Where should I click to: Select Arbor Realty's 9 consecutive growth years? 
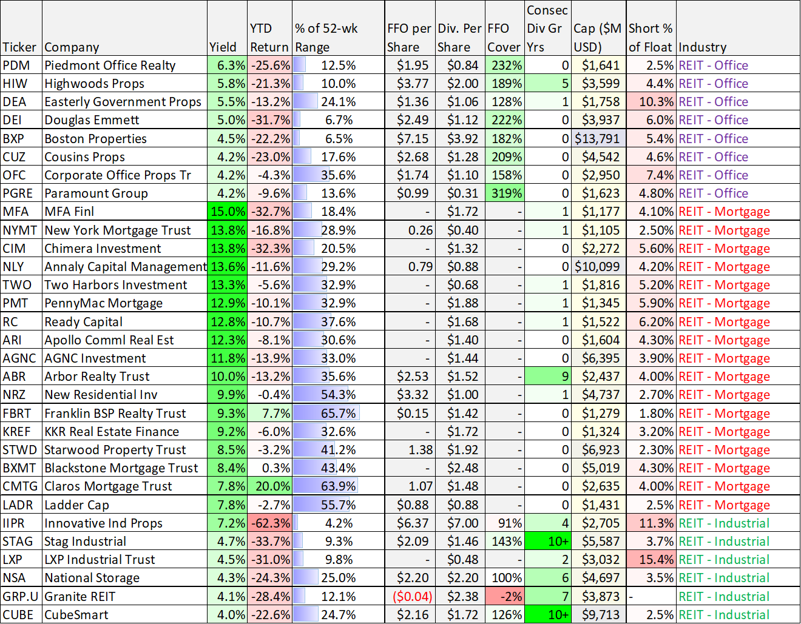coord(547,377)
